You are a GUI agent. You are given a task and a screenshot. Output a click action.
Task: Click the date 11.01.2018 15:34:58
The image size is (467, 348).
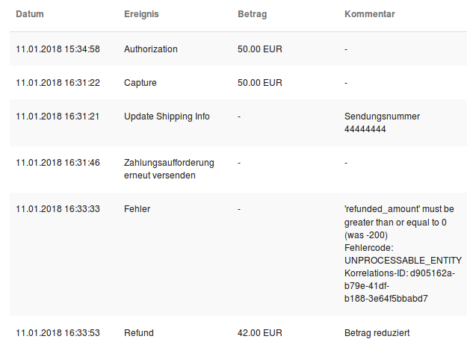point(58,49)
